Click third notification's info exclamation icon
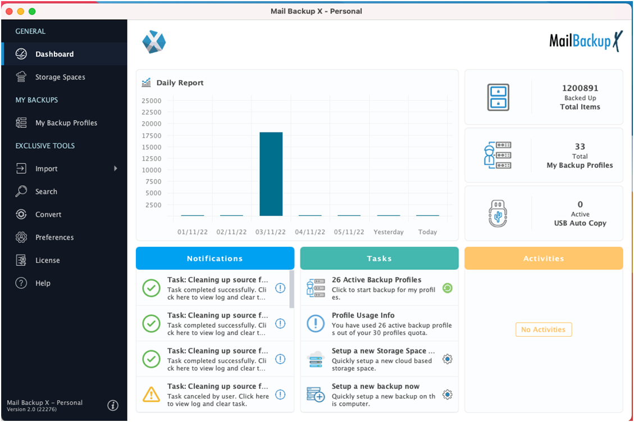Image resolution: width=634 pixels, height=422 pixels. [280, 359]
